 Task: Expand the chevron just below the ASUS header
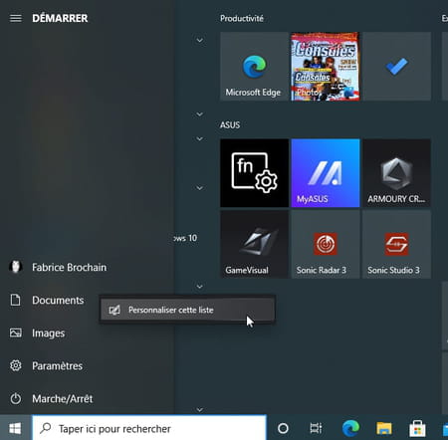point(199,138)
